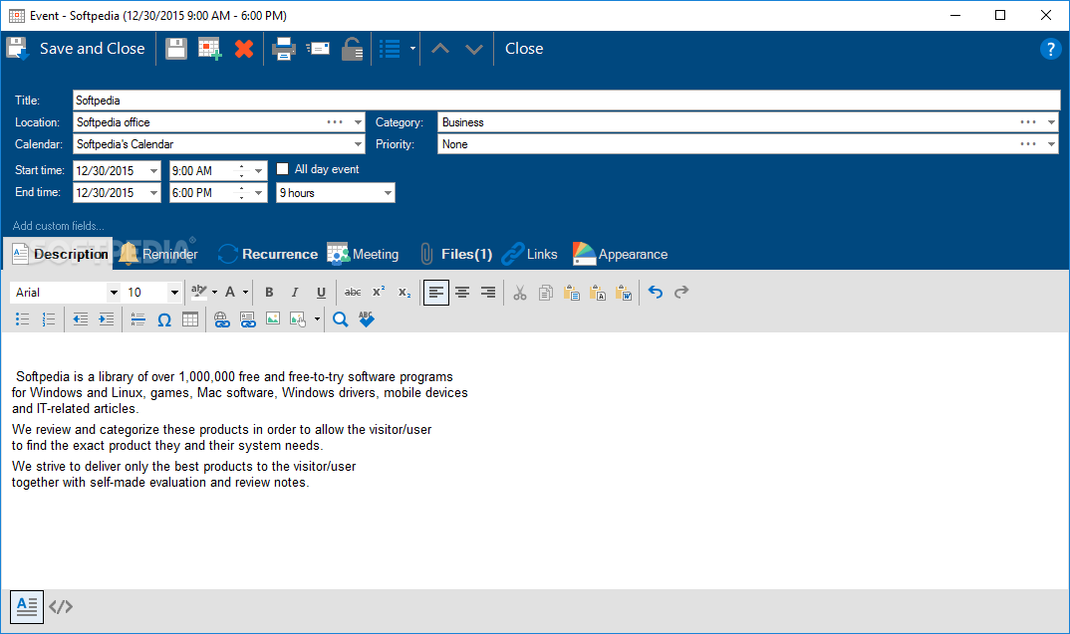
Task: Insert an image
Action: (273, 319)
